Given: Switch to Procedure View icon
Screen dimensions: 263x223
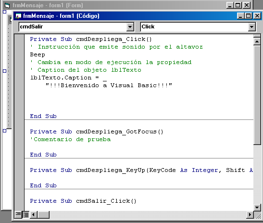Looking at the screenshot, I should 18,214.
